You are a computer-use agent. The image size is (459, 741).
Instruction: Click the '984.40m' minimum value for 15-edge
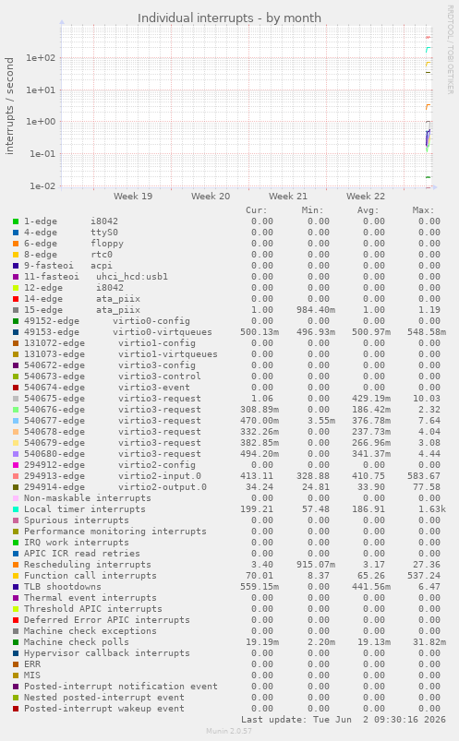pos(316,310)
